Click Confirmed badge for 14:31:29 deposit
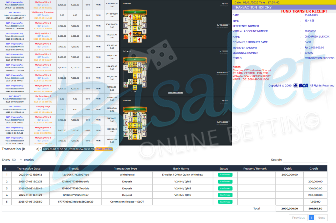The width and height of the screenshot is (336, 223). (225, 195)
